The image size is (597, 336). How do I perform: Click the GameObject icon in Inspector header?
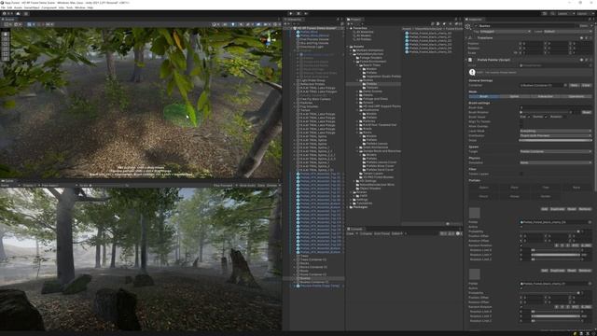468,26
